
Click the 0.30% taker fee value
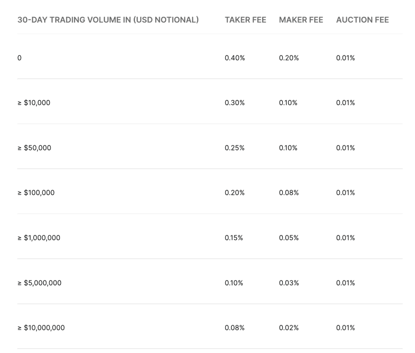click(235, 103)
